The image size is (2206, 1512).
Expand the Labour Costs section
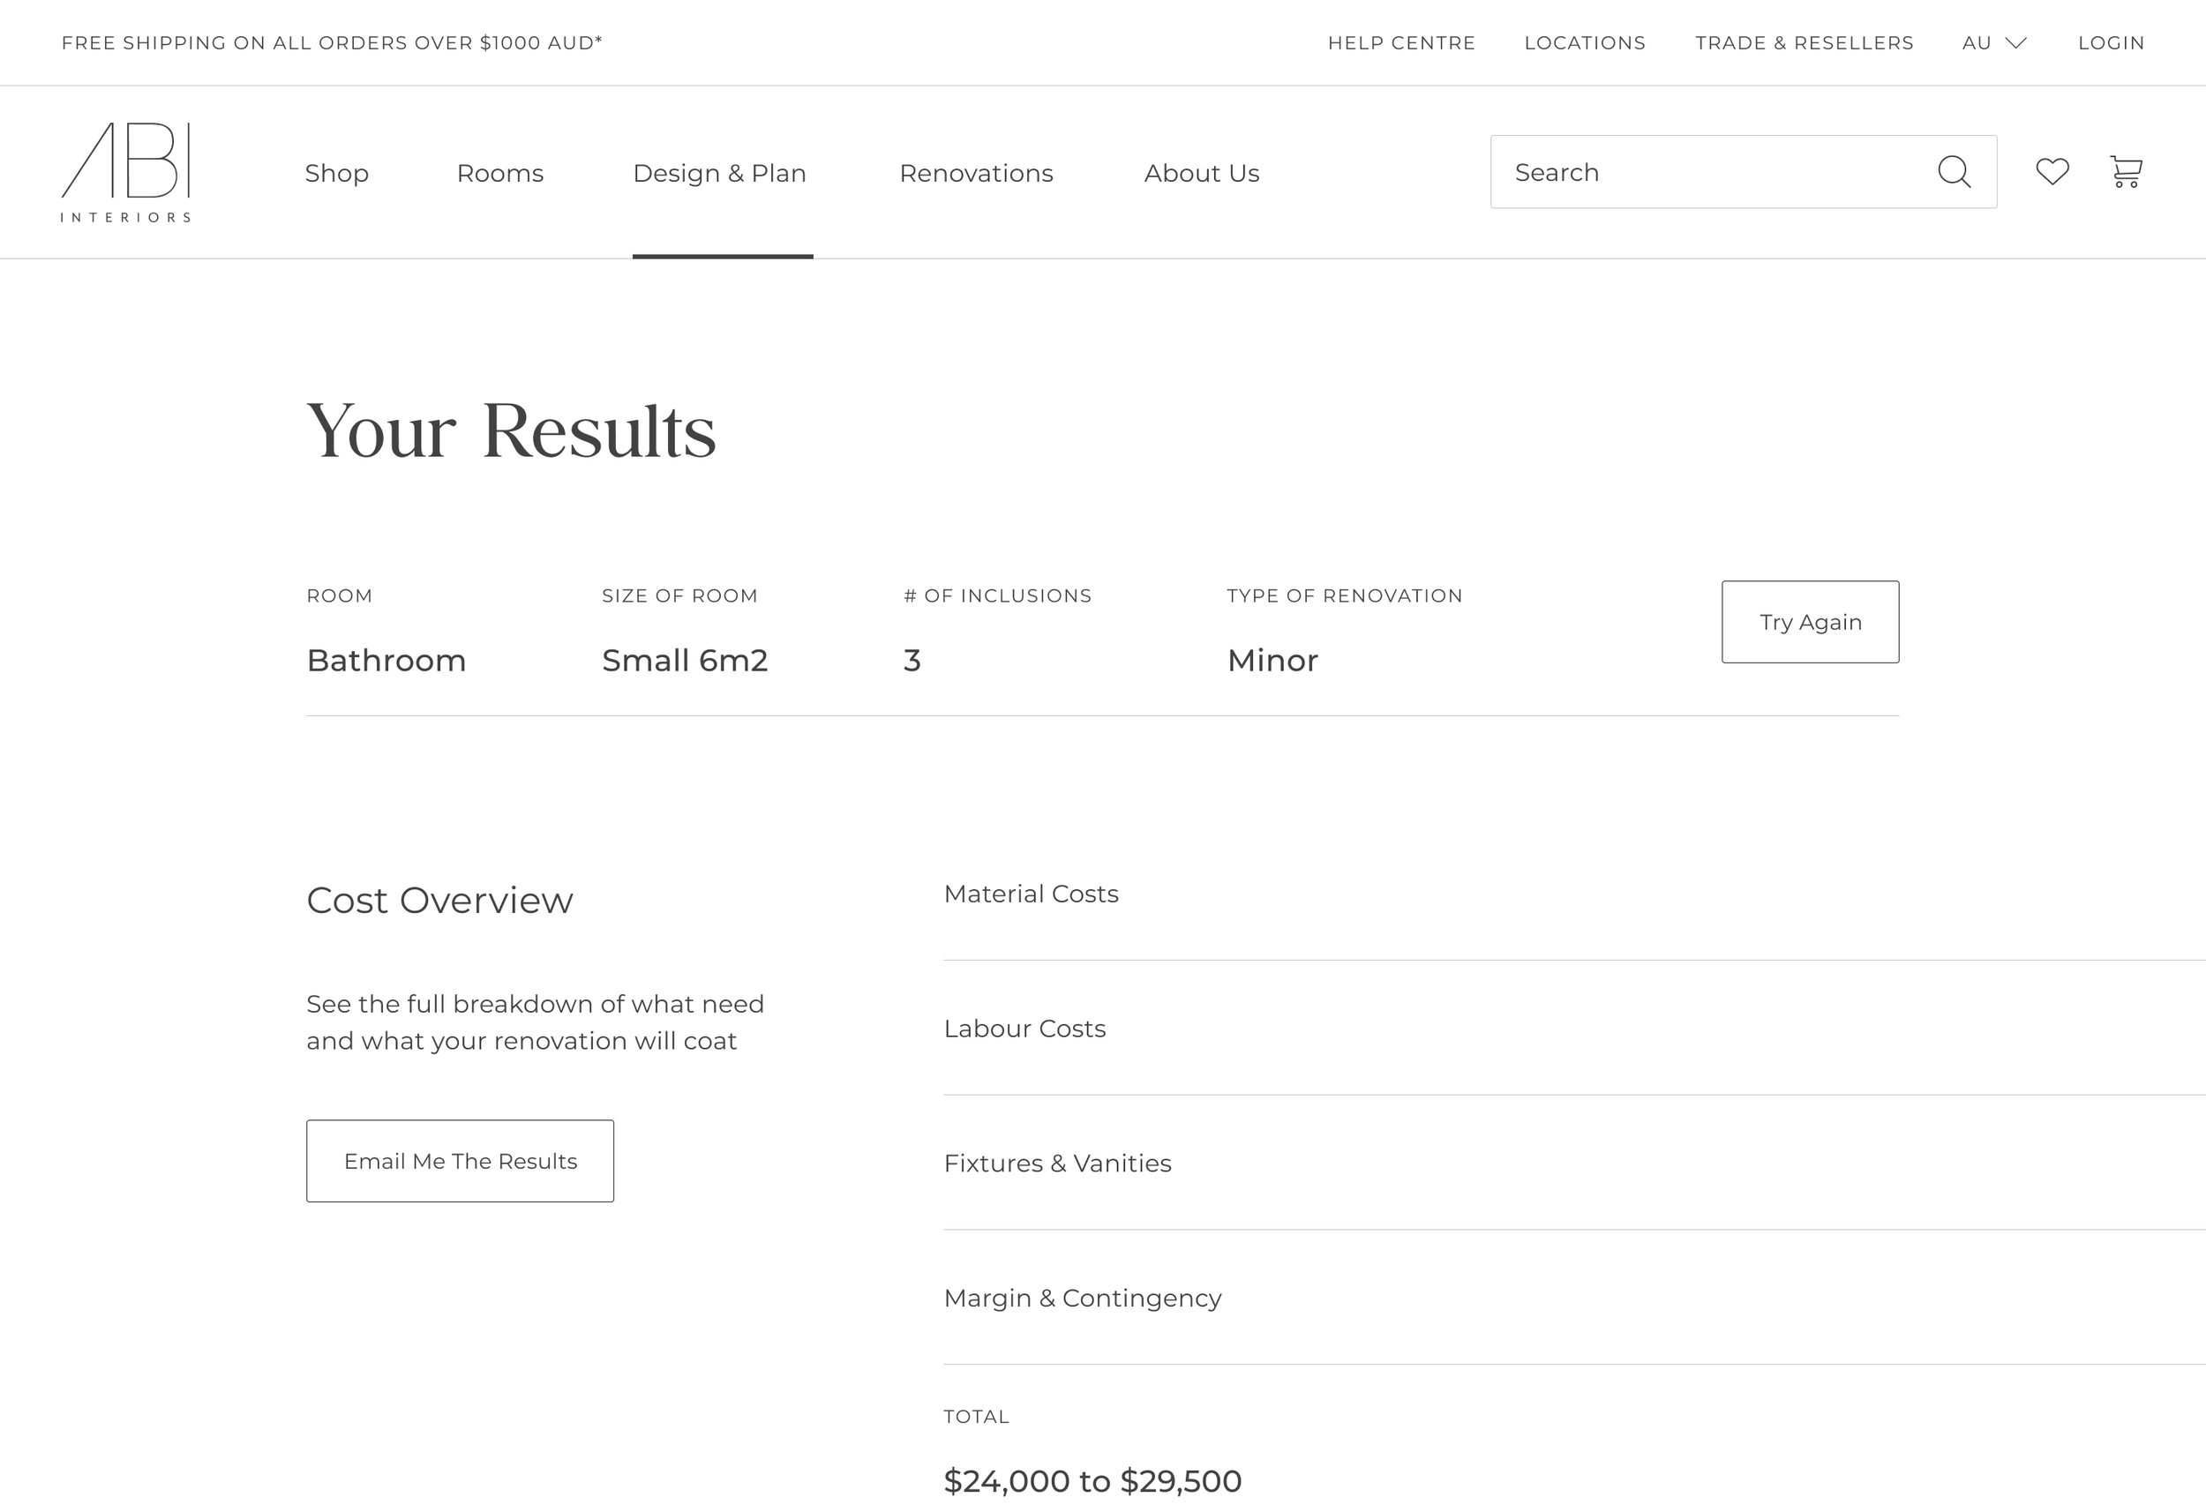[x=1024, y=1029]
